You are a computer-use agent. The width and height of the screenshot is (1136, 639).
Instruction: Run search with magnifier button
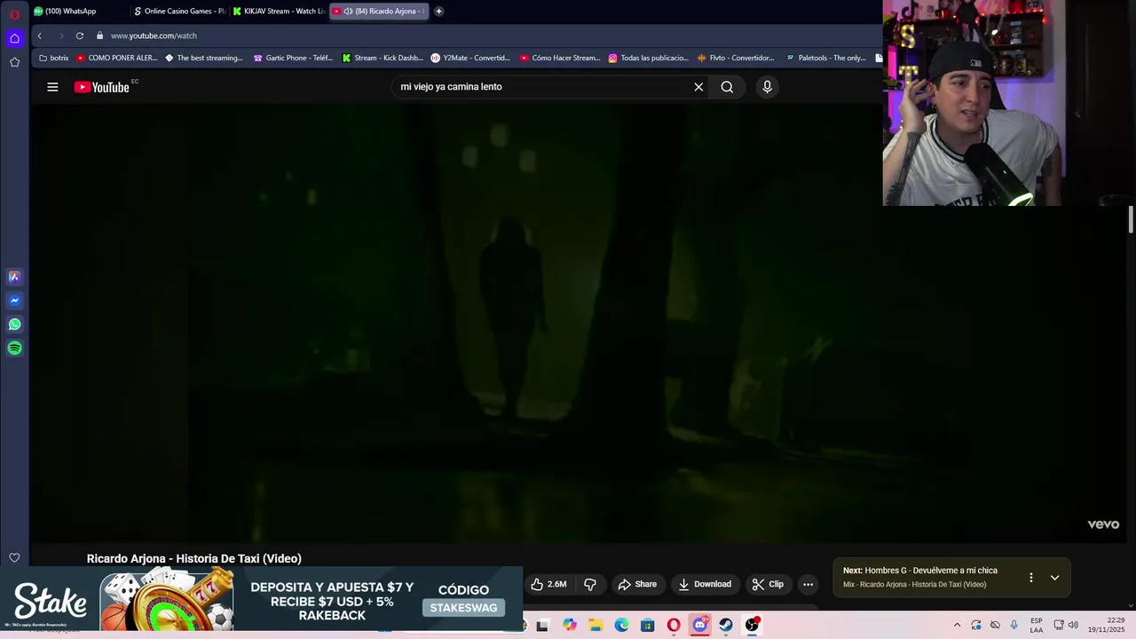click(x=727, y=87)
